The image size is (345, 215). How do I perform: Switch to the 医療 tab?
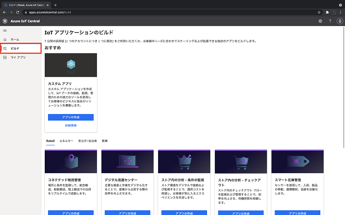pyautogui.click(x=105, y=141)
